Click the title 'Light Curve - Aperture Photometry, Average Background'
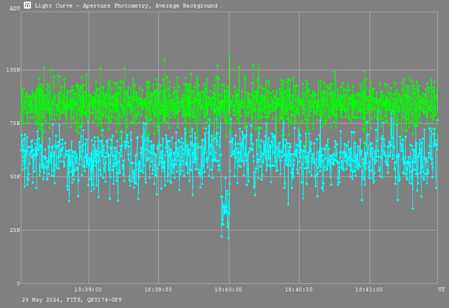This screenshot has width=449, height=308. click(126, 6)
